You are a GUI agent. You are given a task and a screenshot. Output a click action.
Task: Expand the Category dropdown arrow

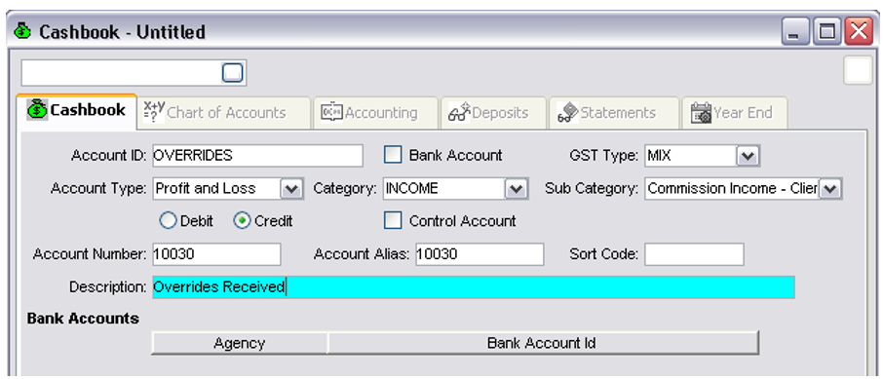point(517,189)
